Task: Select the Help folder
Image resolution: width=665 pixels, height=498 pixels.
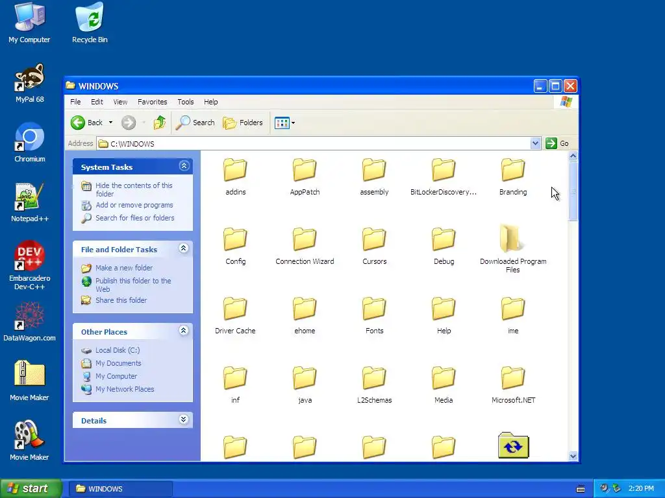Action: tap(444, 316)
